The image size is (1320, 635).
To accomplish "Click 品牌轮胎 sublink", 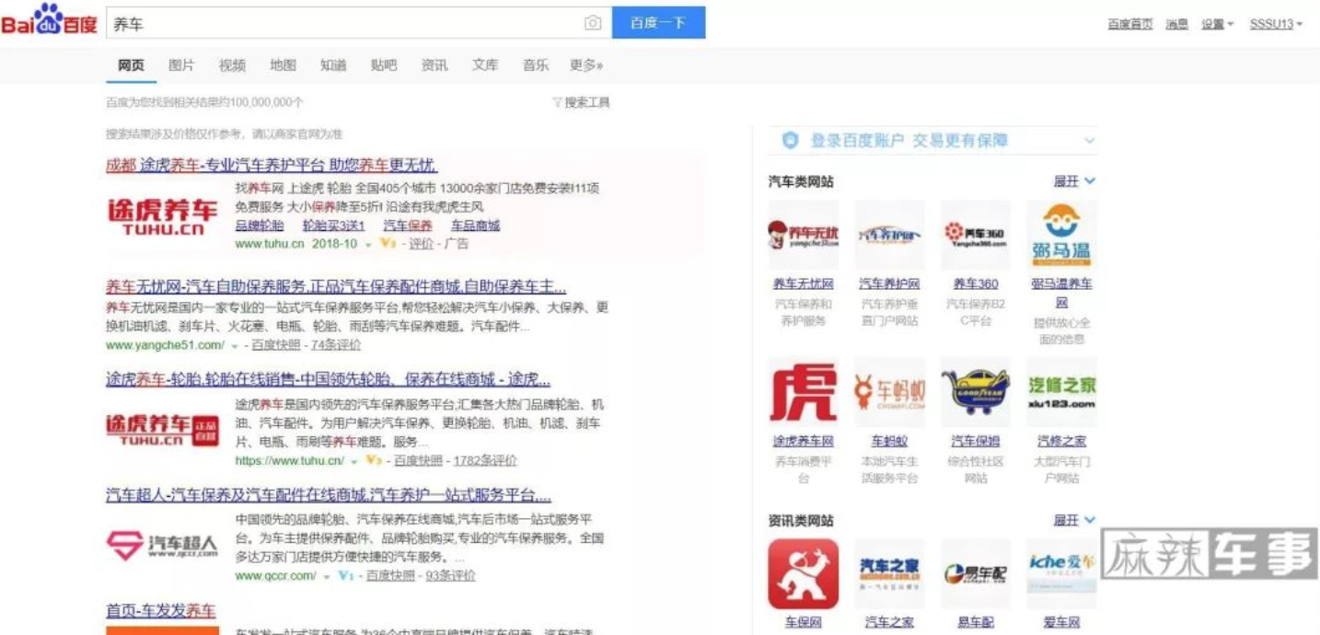I will pos(260,225).
